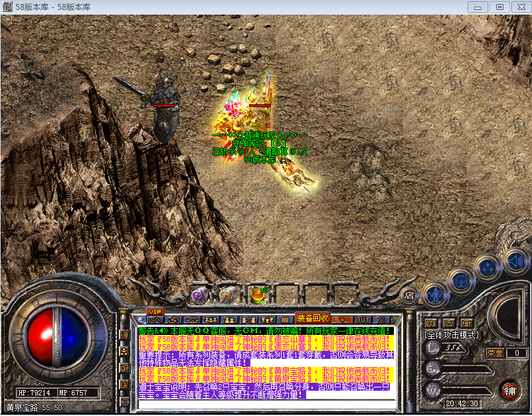Open the character status warrior icon
Image resolution: width=532 pixels, height=416 pixels.
(x=435, y=295)
